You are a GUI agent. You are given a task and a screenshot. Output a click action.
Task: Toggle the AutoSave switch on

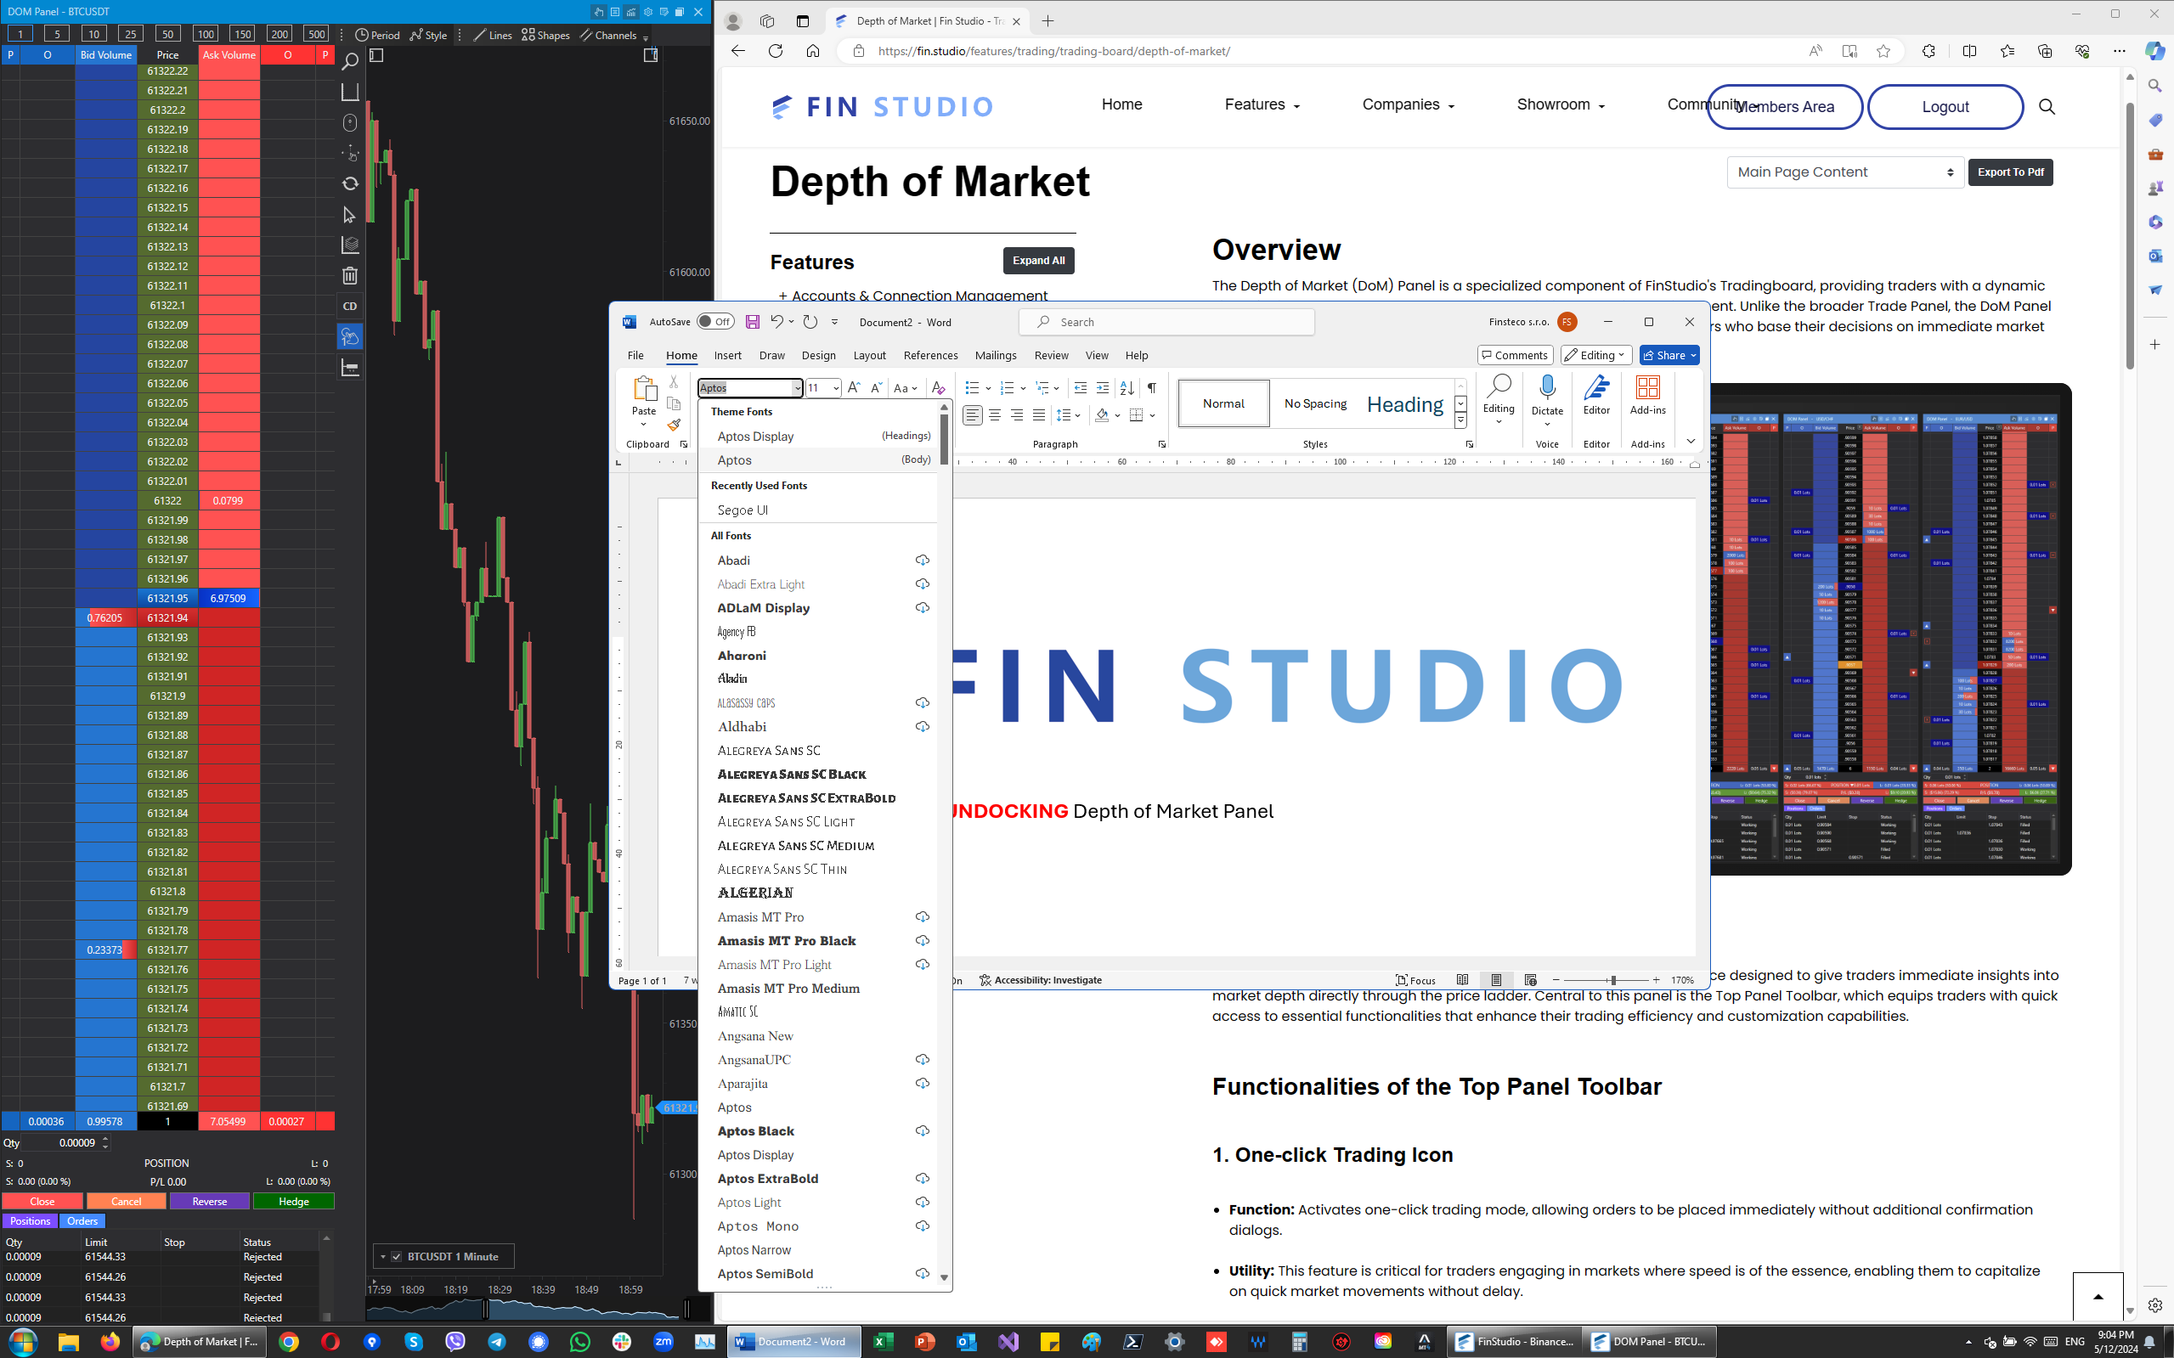(x=715, y=322)
